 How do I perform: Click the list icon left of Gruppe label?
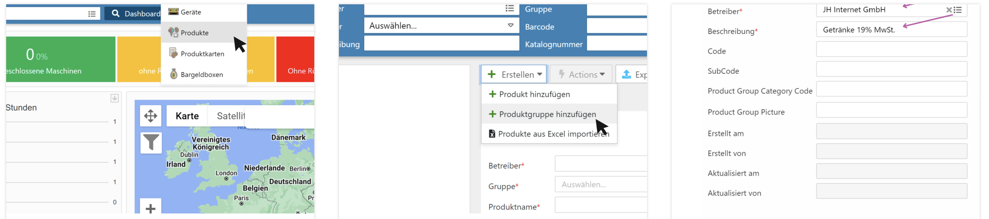[510, 8]
